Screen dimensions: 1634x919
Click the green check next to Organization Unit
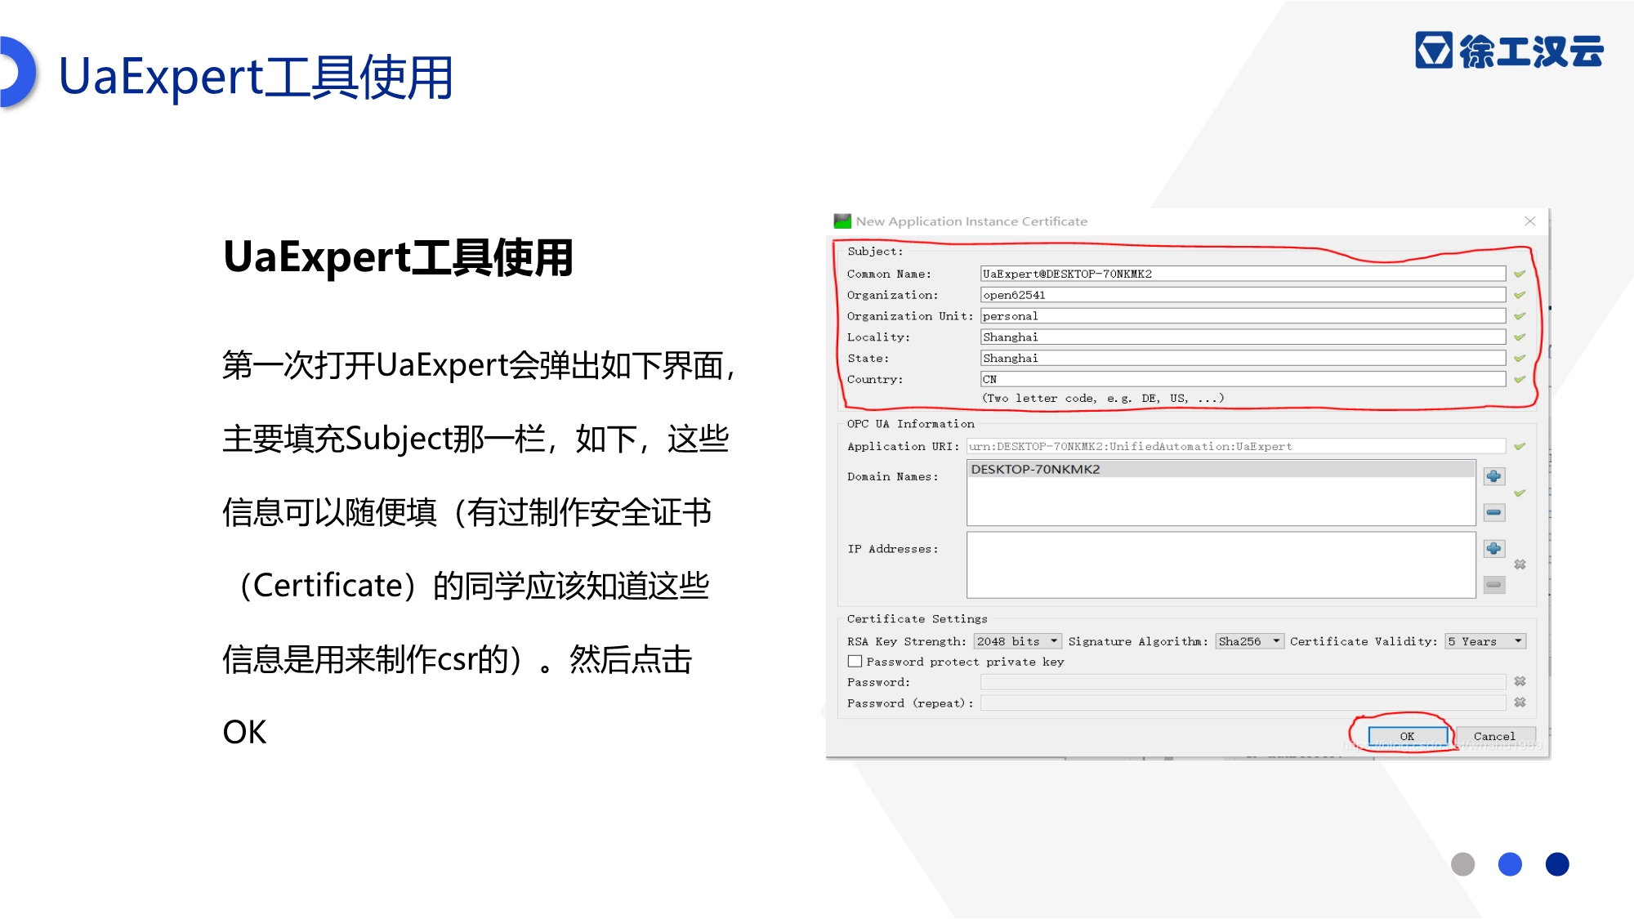click(x=1520, y=316)
